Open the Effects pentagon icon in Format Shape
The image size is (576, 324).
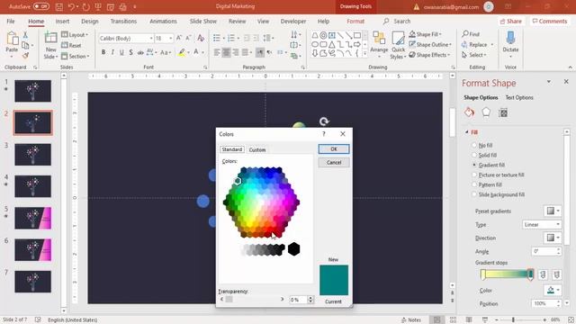486,112
